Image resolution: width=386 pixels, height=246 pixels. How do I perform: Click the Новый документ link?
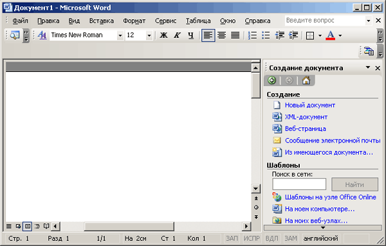tap(310, 105)
